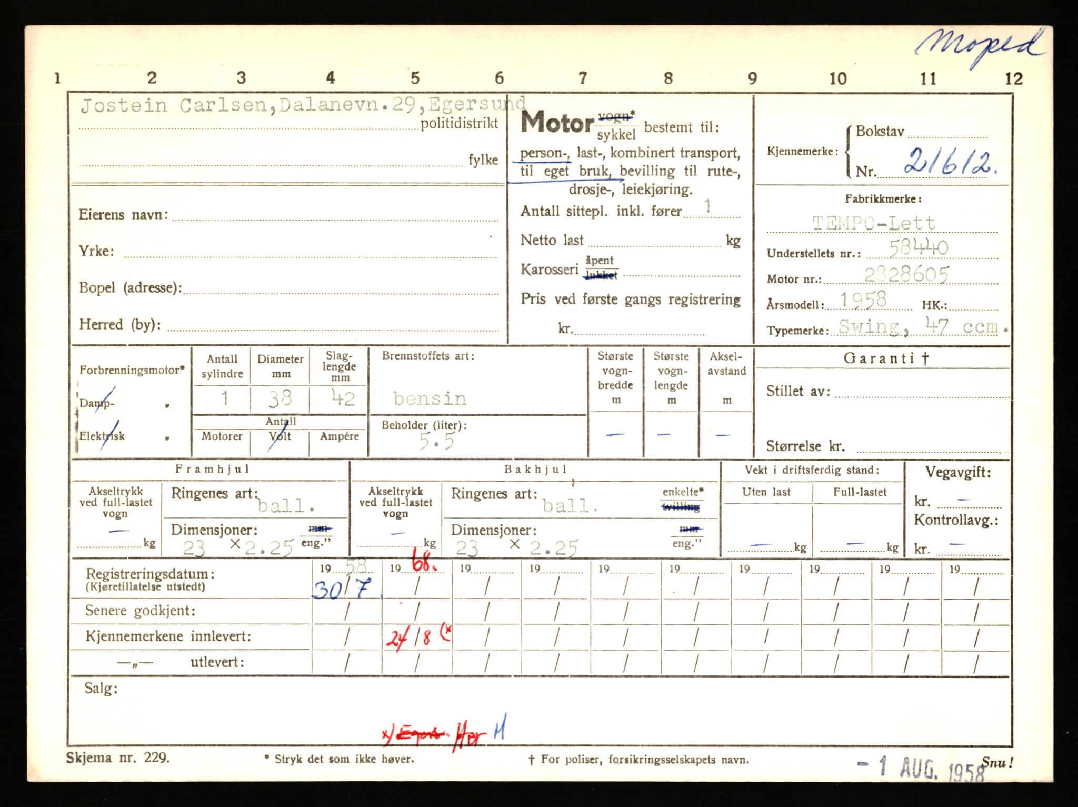Viewport: 1078px width, 807px height.
Task: Click the 'Brennstoffets art:' label
Action: (428, 356)
